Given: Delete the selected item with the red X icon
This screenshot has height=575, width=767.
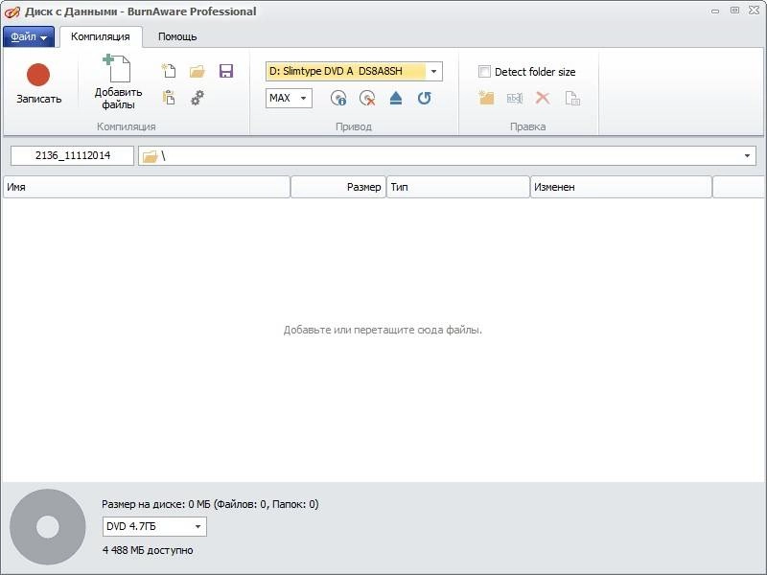Looking at the screenshot, I should [543, 98].
